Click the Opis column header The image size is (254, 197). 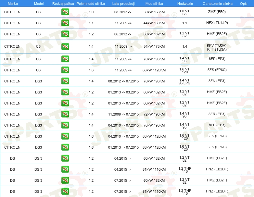(x=244, y=4)
